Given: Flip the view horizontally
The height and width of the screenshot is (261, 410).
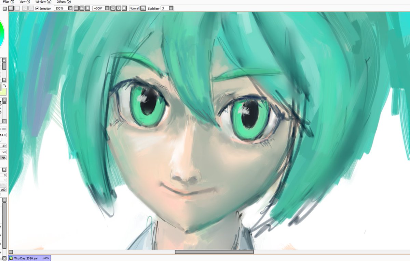Looking at the screenshot, I should coord(143,8).
